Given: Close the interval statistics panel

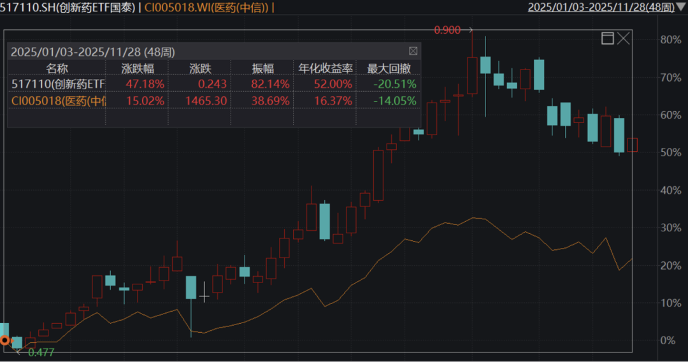Looking at the screenshot, I should point(413,51).
